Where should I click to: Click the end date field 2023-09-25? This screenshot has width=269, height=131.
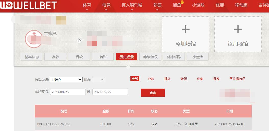click(110, 92)
